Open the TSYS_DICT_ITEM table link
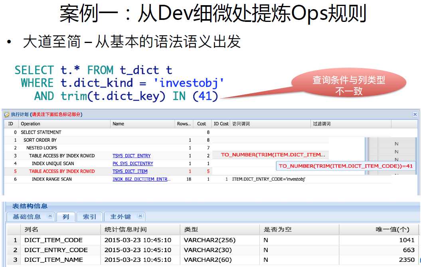The width and height of the screenshot is (421, 267). click(x=130, y=171)
